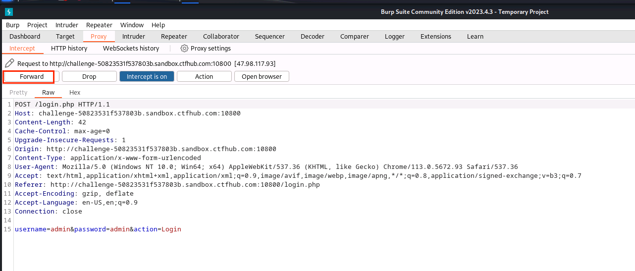Forward the intercepted request

coord(32,76)
